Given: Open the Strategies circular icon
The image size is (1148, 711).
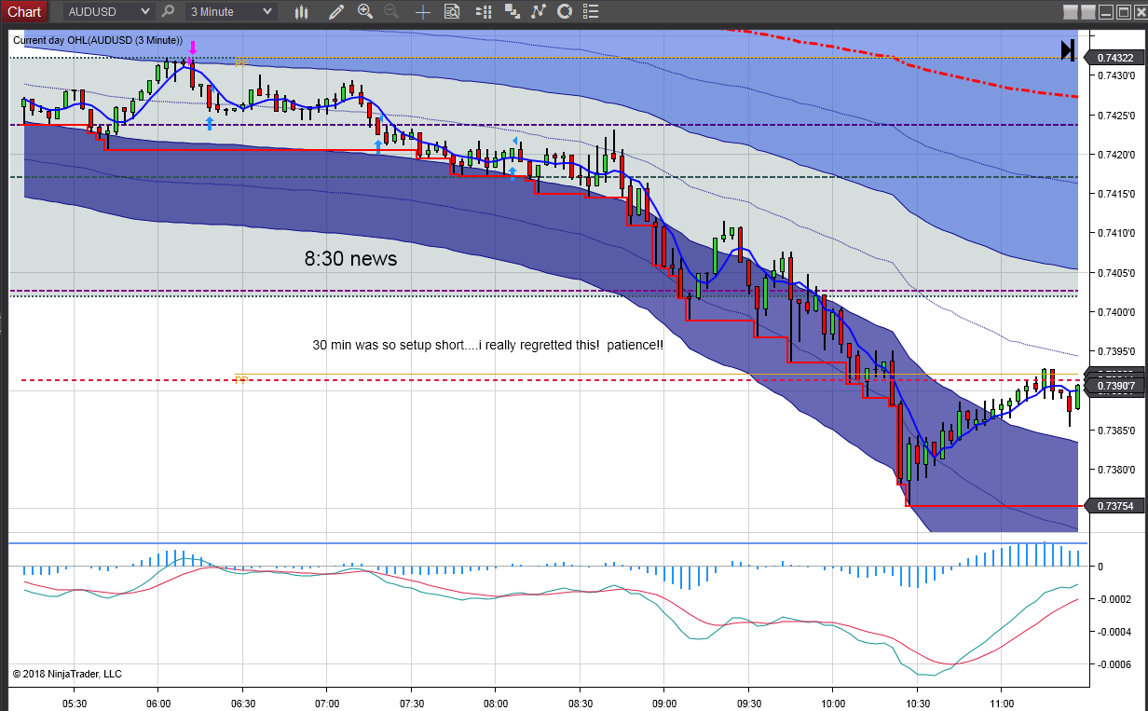Looking at the screenshot, I should point(564,11).
